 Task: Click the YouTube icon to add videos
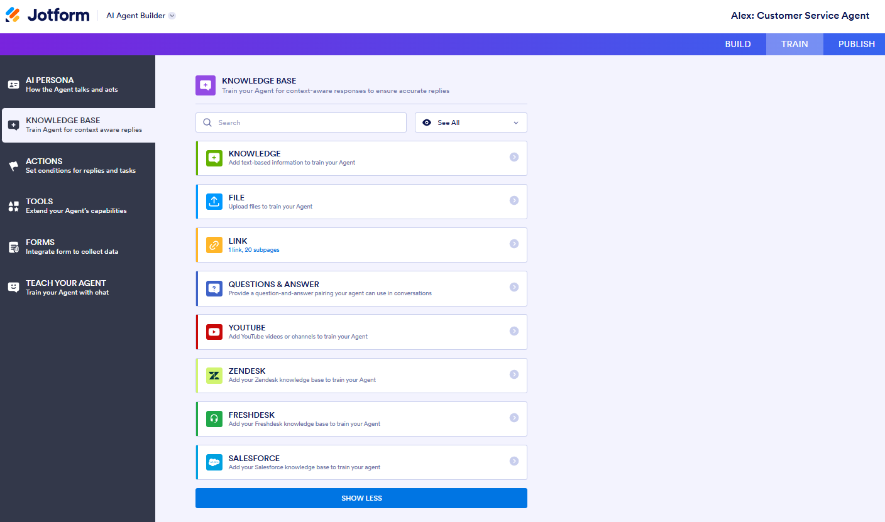214,331
